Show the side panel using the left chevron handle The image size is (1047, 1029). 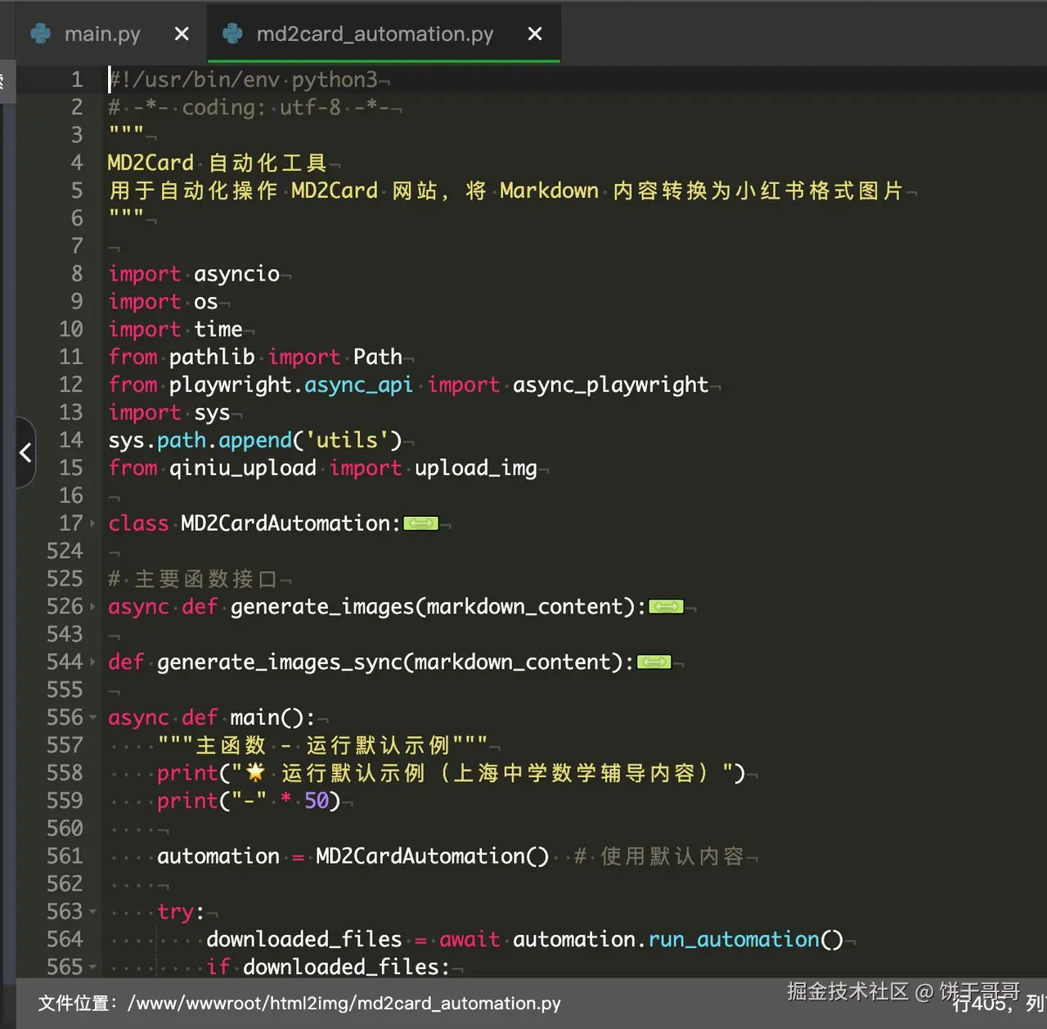pyautogui.click(x=25, y=452)
